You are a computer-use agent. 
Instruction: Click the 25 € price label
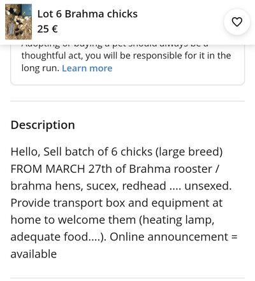point(48,29)
